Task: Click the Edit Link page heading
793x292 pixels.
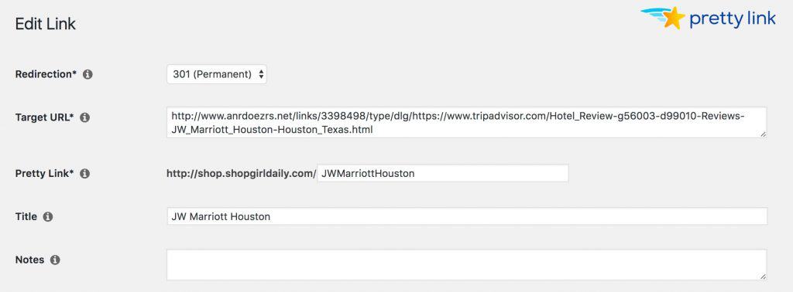Action: pyautogui.click(x=46, y=24)
